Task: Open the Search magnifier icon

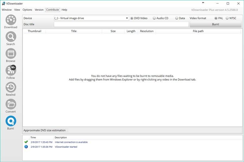Action: click(x=11, y=37)
